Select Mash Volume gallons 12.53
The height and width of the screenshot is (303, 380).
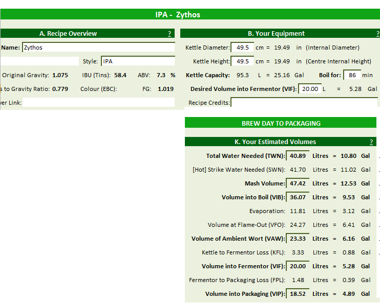click(348, 183)
